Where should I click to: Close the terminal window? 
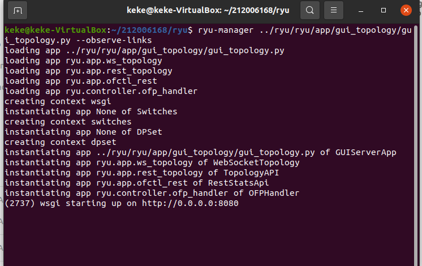(x=406, y=11)
